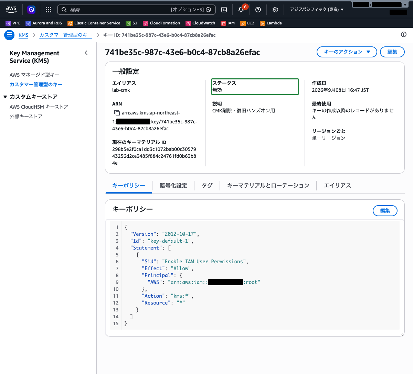Click the policy line "Resource": "*"

point(163,303)
